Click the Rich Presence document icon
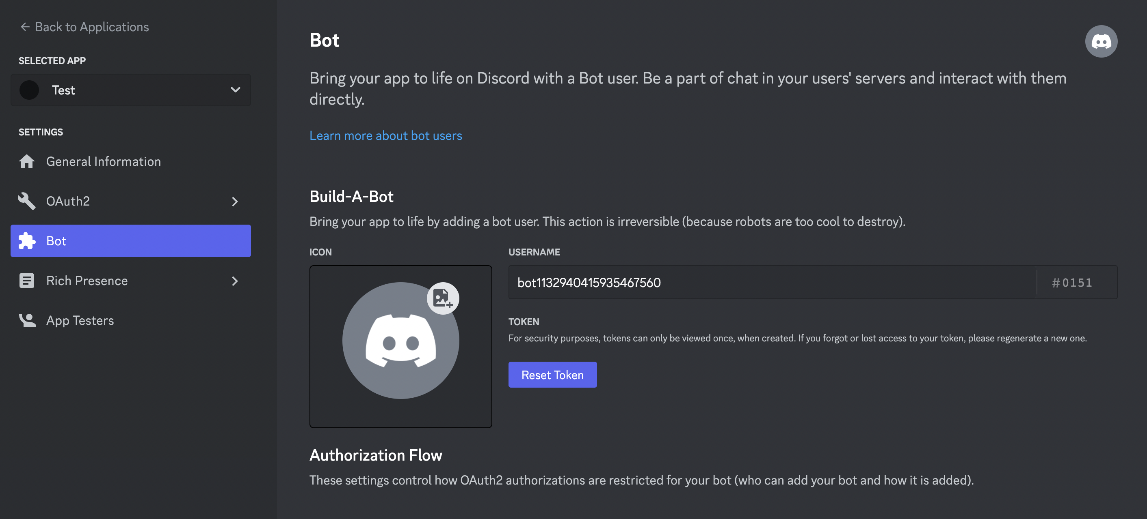The width and height of the screenshot is (1147, 519). click(27, 281)
